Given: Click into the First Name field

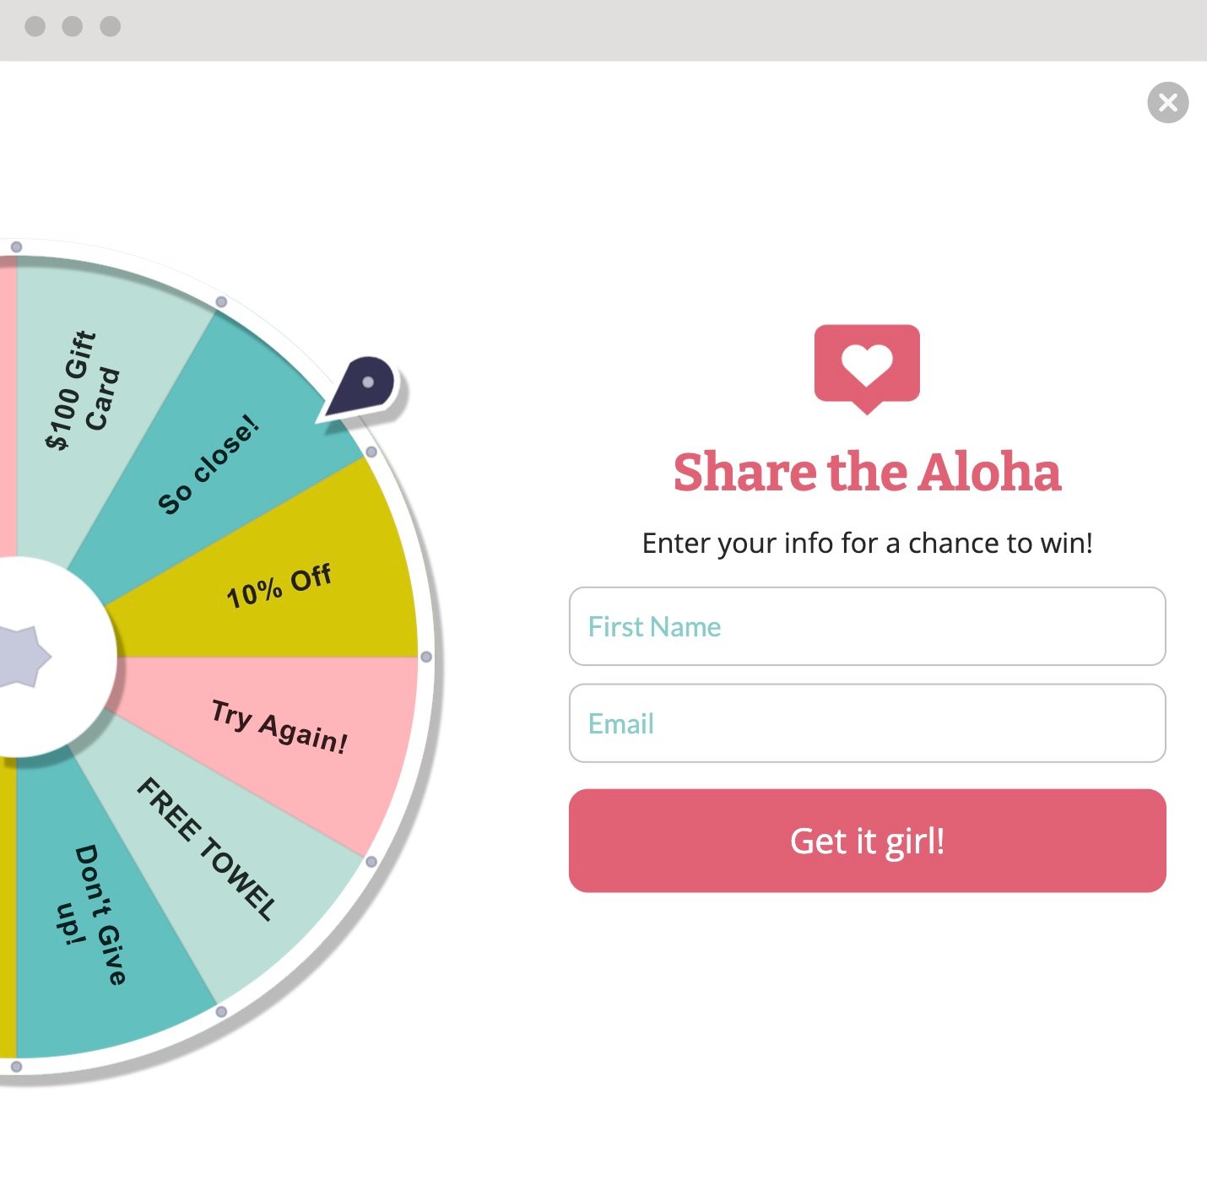Looking at the screenshot, I should [x=868, y=626].
